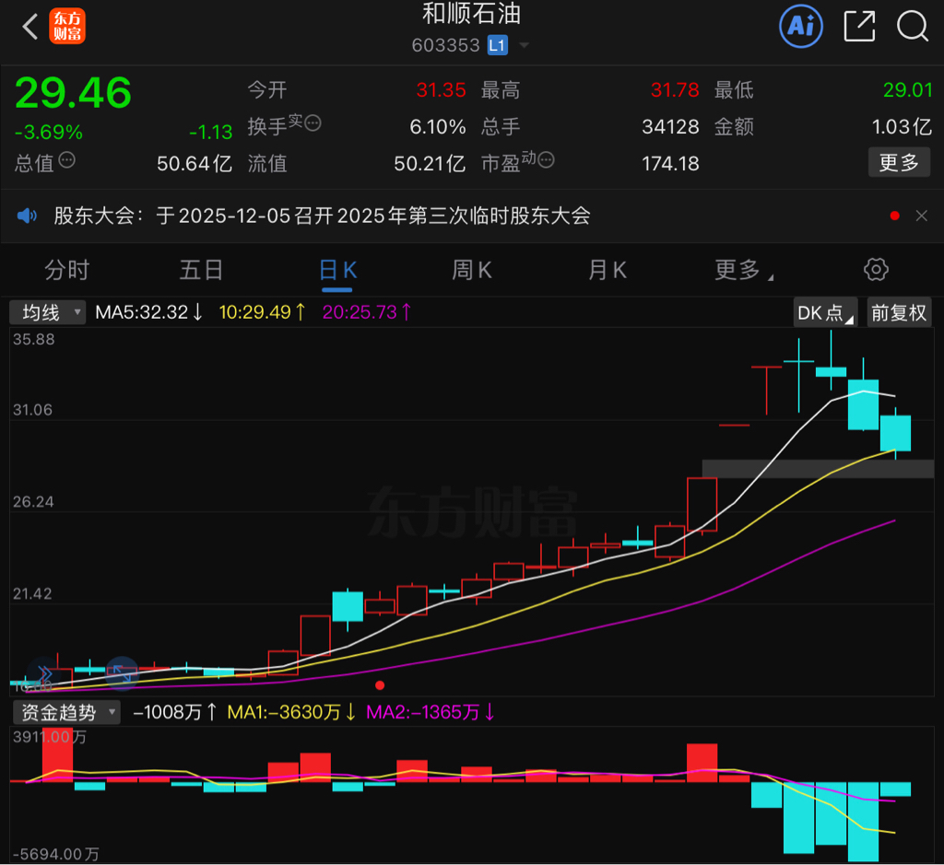Open chart settings gear icon

click(x=876, y=270)
